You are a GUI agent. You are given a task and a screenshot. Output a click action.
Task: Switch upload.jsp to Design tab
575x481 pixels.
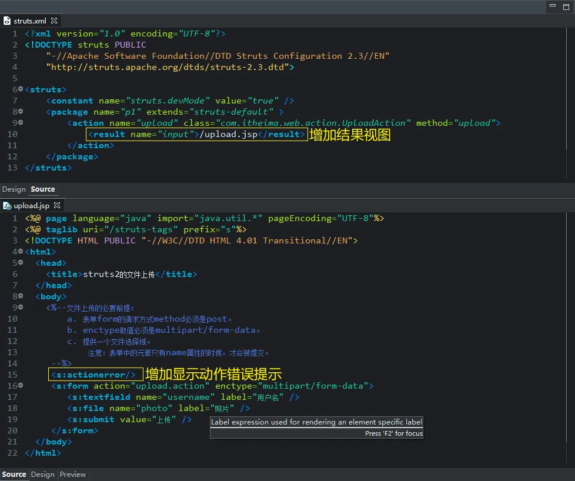point(42,475)
